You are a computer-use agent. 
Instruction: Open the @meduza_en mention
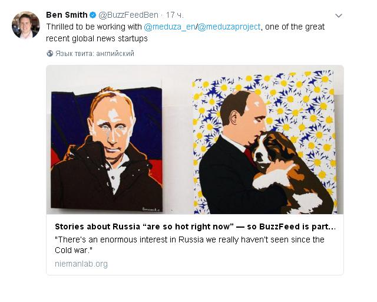pos(170,27)
